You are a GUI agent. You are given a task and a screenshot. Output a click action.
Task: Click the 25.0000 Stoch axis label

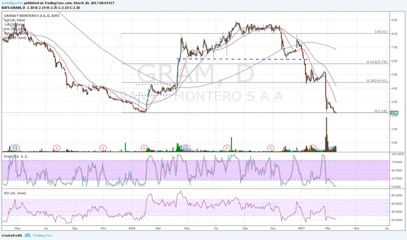[398, 178]
